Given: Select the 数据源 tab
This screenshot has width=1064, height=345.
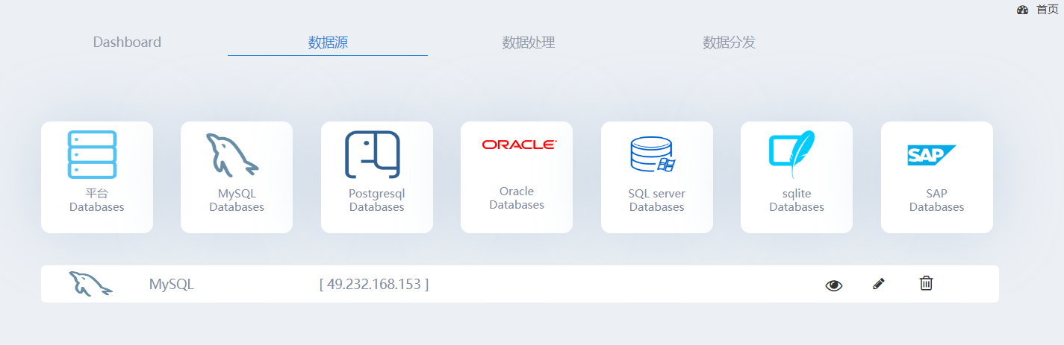Looking at the screenshot, I should [328, 42].
